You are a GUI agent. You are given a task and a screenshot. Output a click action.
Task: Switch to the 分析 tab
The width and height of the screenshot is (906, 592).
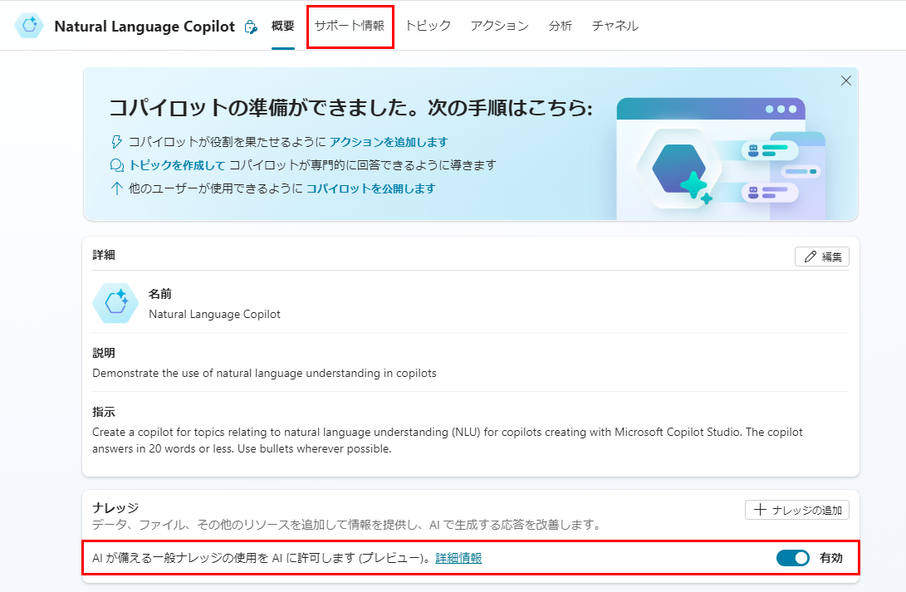(x=561, y=26)
